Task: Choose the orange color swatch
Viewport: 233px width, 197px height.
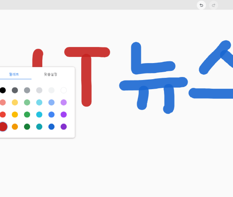Action: click(x=15, y=127)
